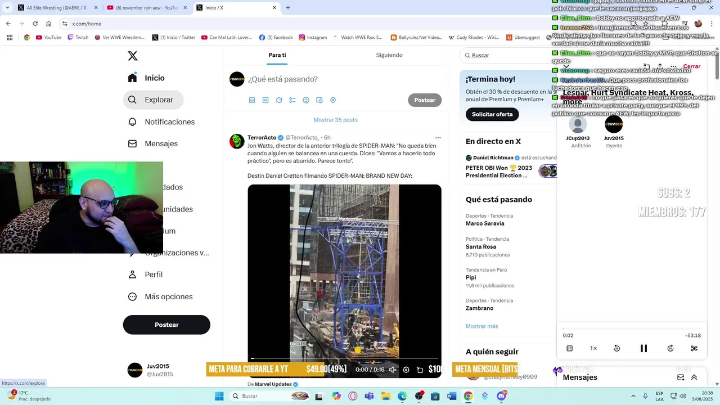Screen dimensions: 720x405
Task: Open browser tab list dropdown arrow
Action: pyautogui.click(x=7, y=8)
